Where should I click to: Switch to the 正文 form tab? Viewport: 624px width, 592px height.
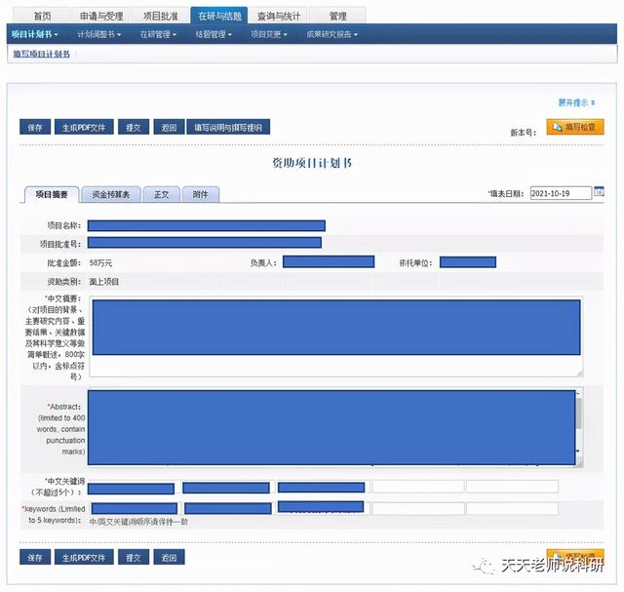162,194
